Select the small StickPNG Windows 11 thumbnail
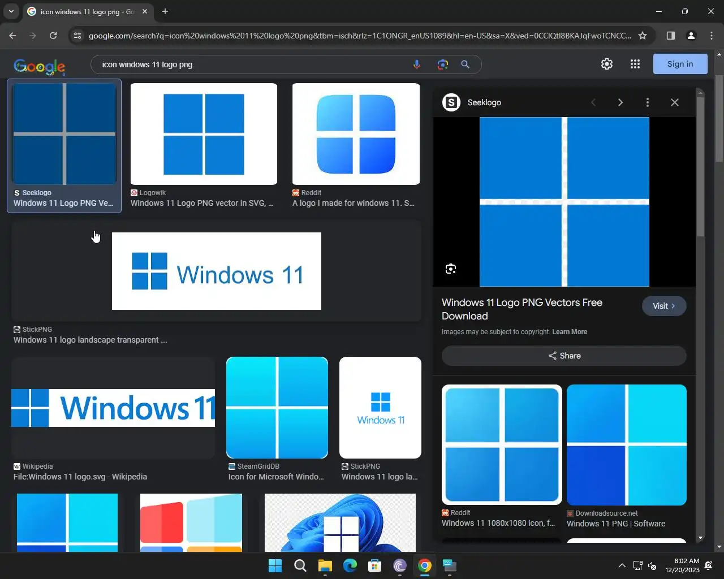The image size is (724, 579). coord(380,408)
